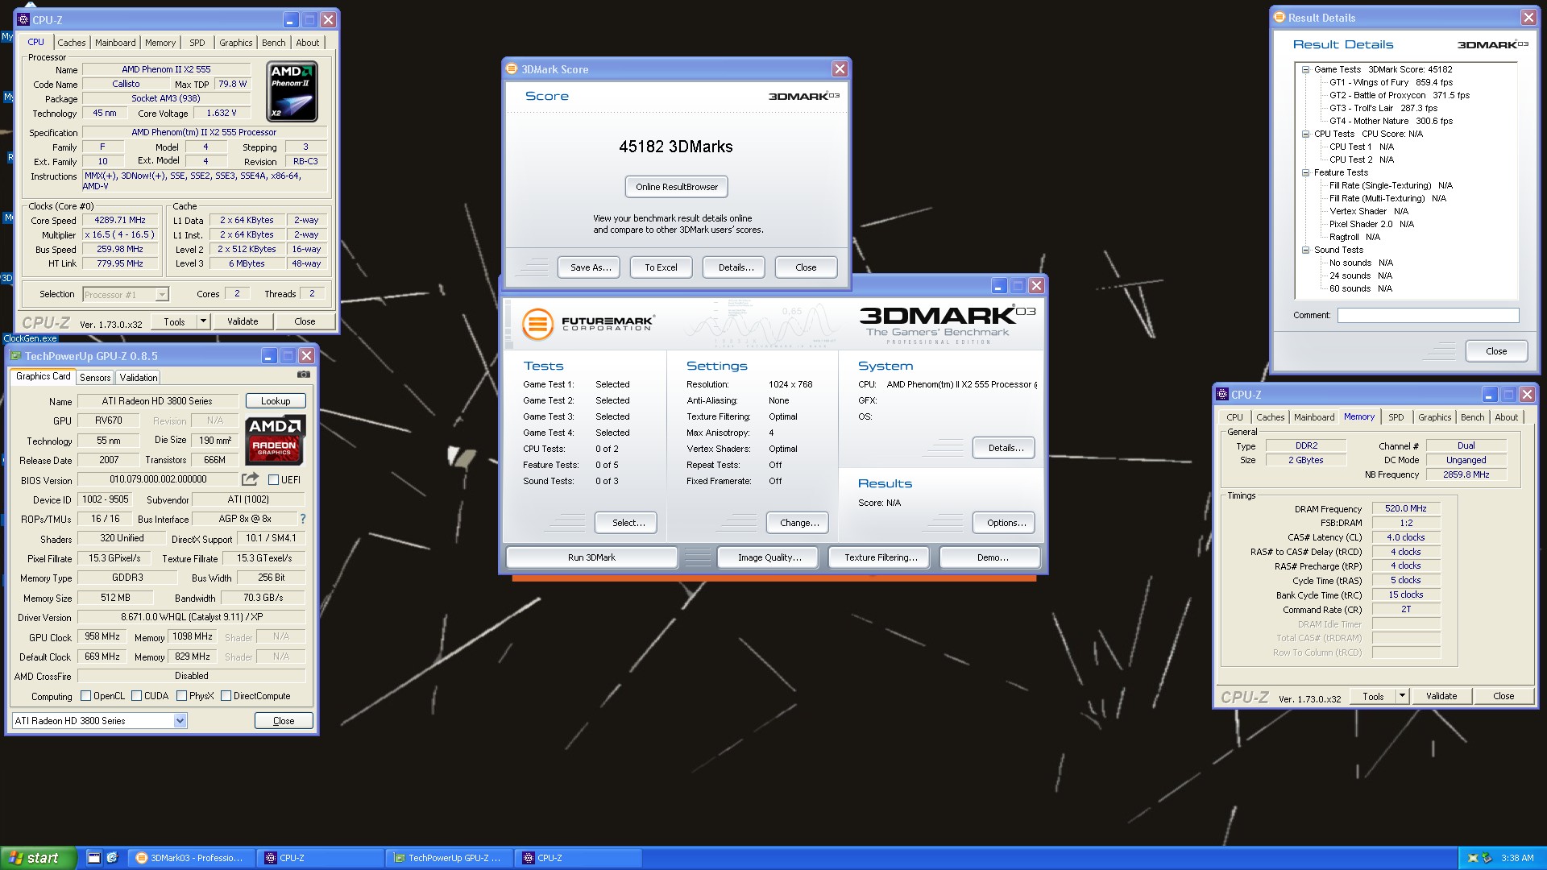Select 'GT4 - Mother Nature' result row
Image resolution: width=1547 pixels, height=870 pixels.
tap(1391, 121)
